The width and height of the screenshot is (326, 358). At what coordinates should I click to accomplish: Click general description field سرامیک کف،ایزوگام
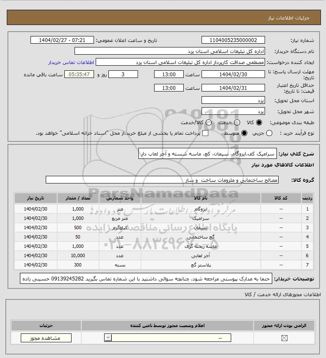[207, 154]
